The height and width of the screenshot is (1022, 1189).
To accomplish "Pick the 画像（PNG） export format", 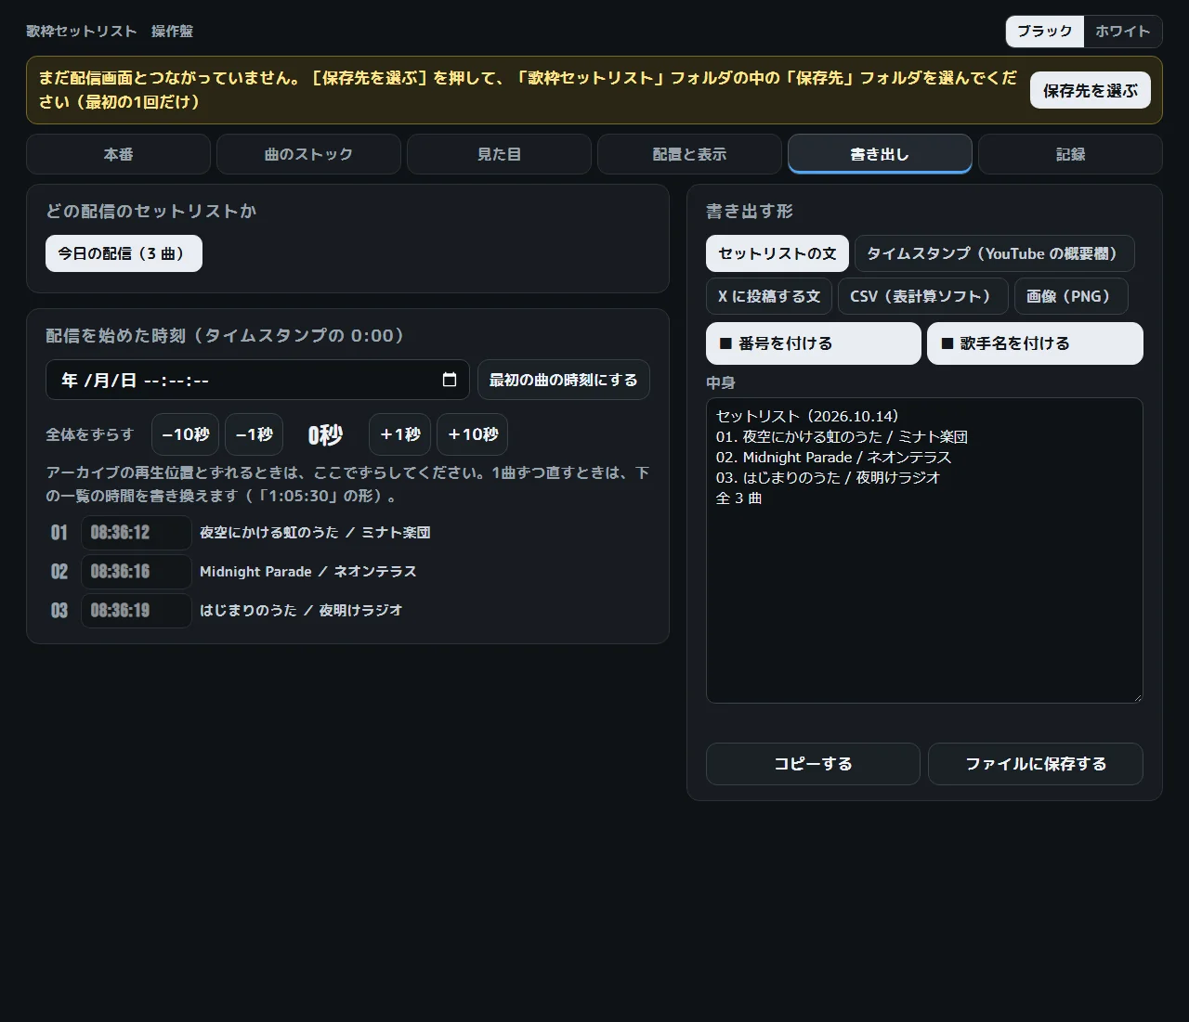I will (1071, 296).
